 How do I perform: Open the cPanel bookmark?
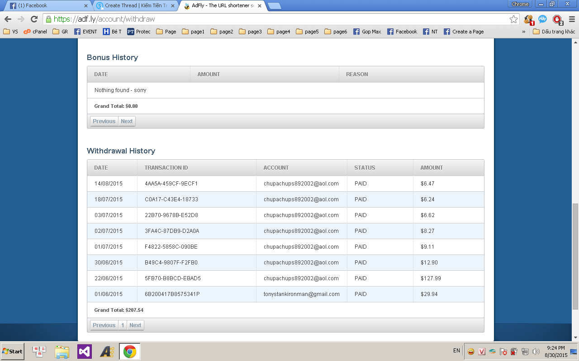[x=35, y=32]
